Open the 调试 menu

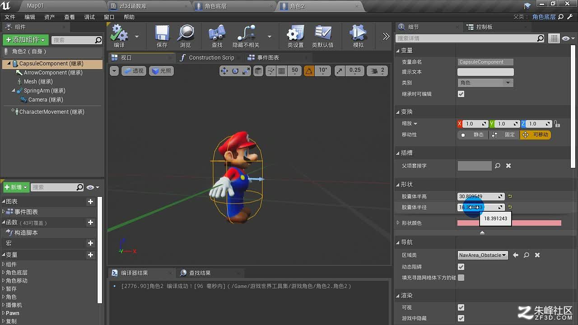pos(89,17)
